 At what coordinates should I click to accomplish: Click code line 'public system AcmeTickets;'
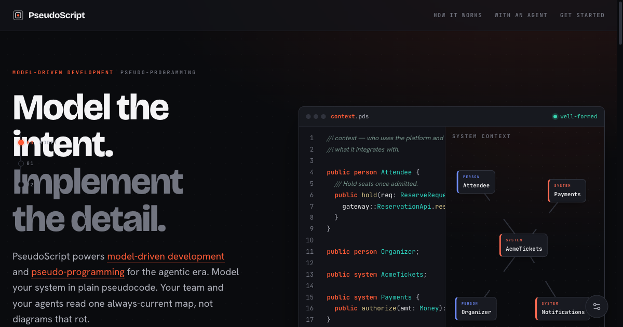[x=376, y=275]
